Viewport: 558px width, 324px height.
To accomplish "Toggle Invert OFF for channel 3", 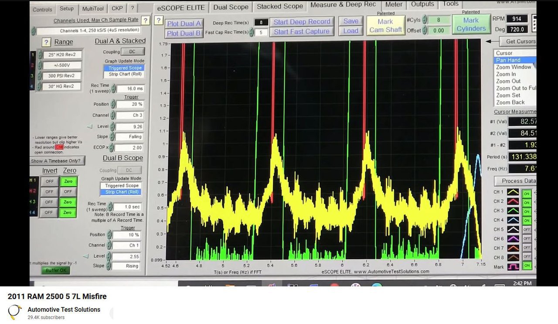I will (x=49, y=202).
